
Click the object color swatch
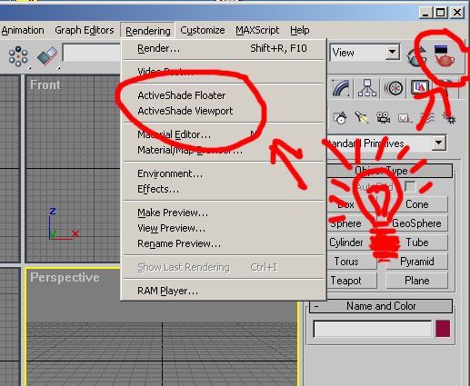point(443,329)
